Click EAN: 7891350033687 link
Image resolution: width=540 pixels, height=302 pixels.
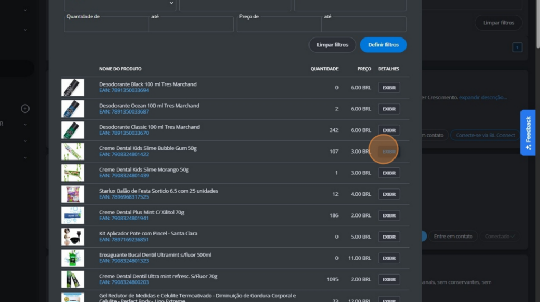[124, 112]
